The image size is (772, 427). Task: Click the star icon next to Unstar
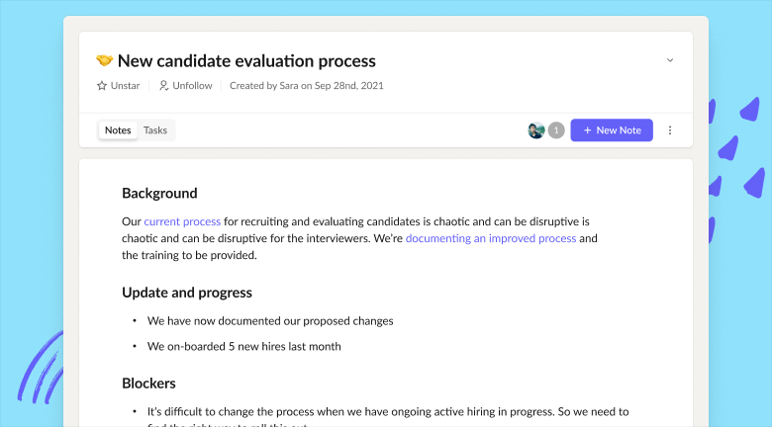102,86
